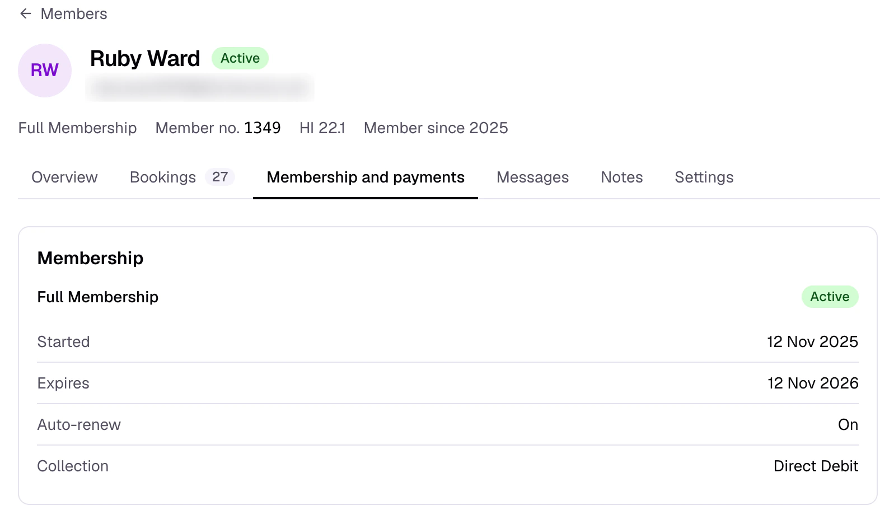The width and height of the screenshot is (880, 515).
Task: Click the Expires row label
Action: (63, 383)
